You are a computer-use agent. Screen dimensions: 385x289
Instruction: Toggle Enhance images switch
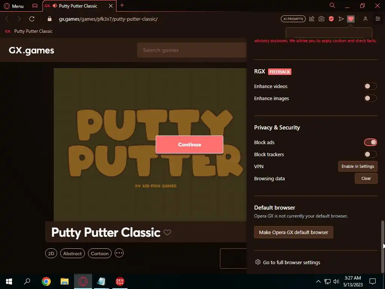[x=370, y=98]
